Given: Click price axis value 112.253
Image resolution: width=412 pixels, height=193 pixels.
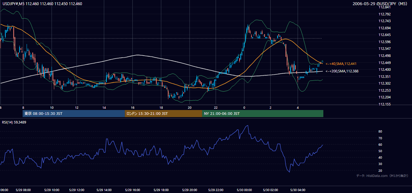Looking at the screenshot, I should point(385,90).
